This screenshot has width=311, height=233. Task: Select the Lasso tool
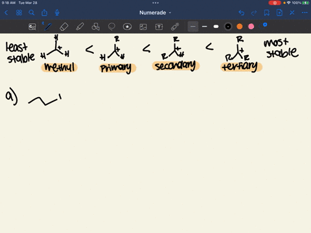111,27
